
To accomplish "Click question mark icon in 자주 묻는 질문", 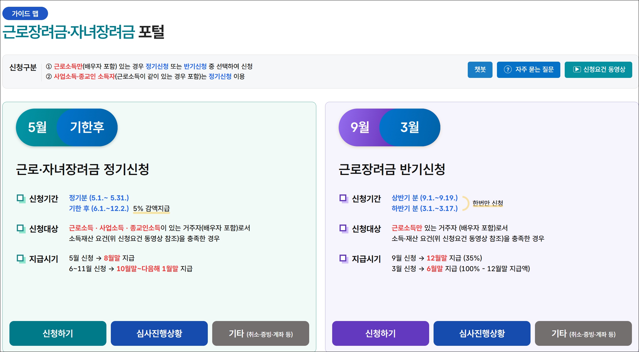I will 508,70.
